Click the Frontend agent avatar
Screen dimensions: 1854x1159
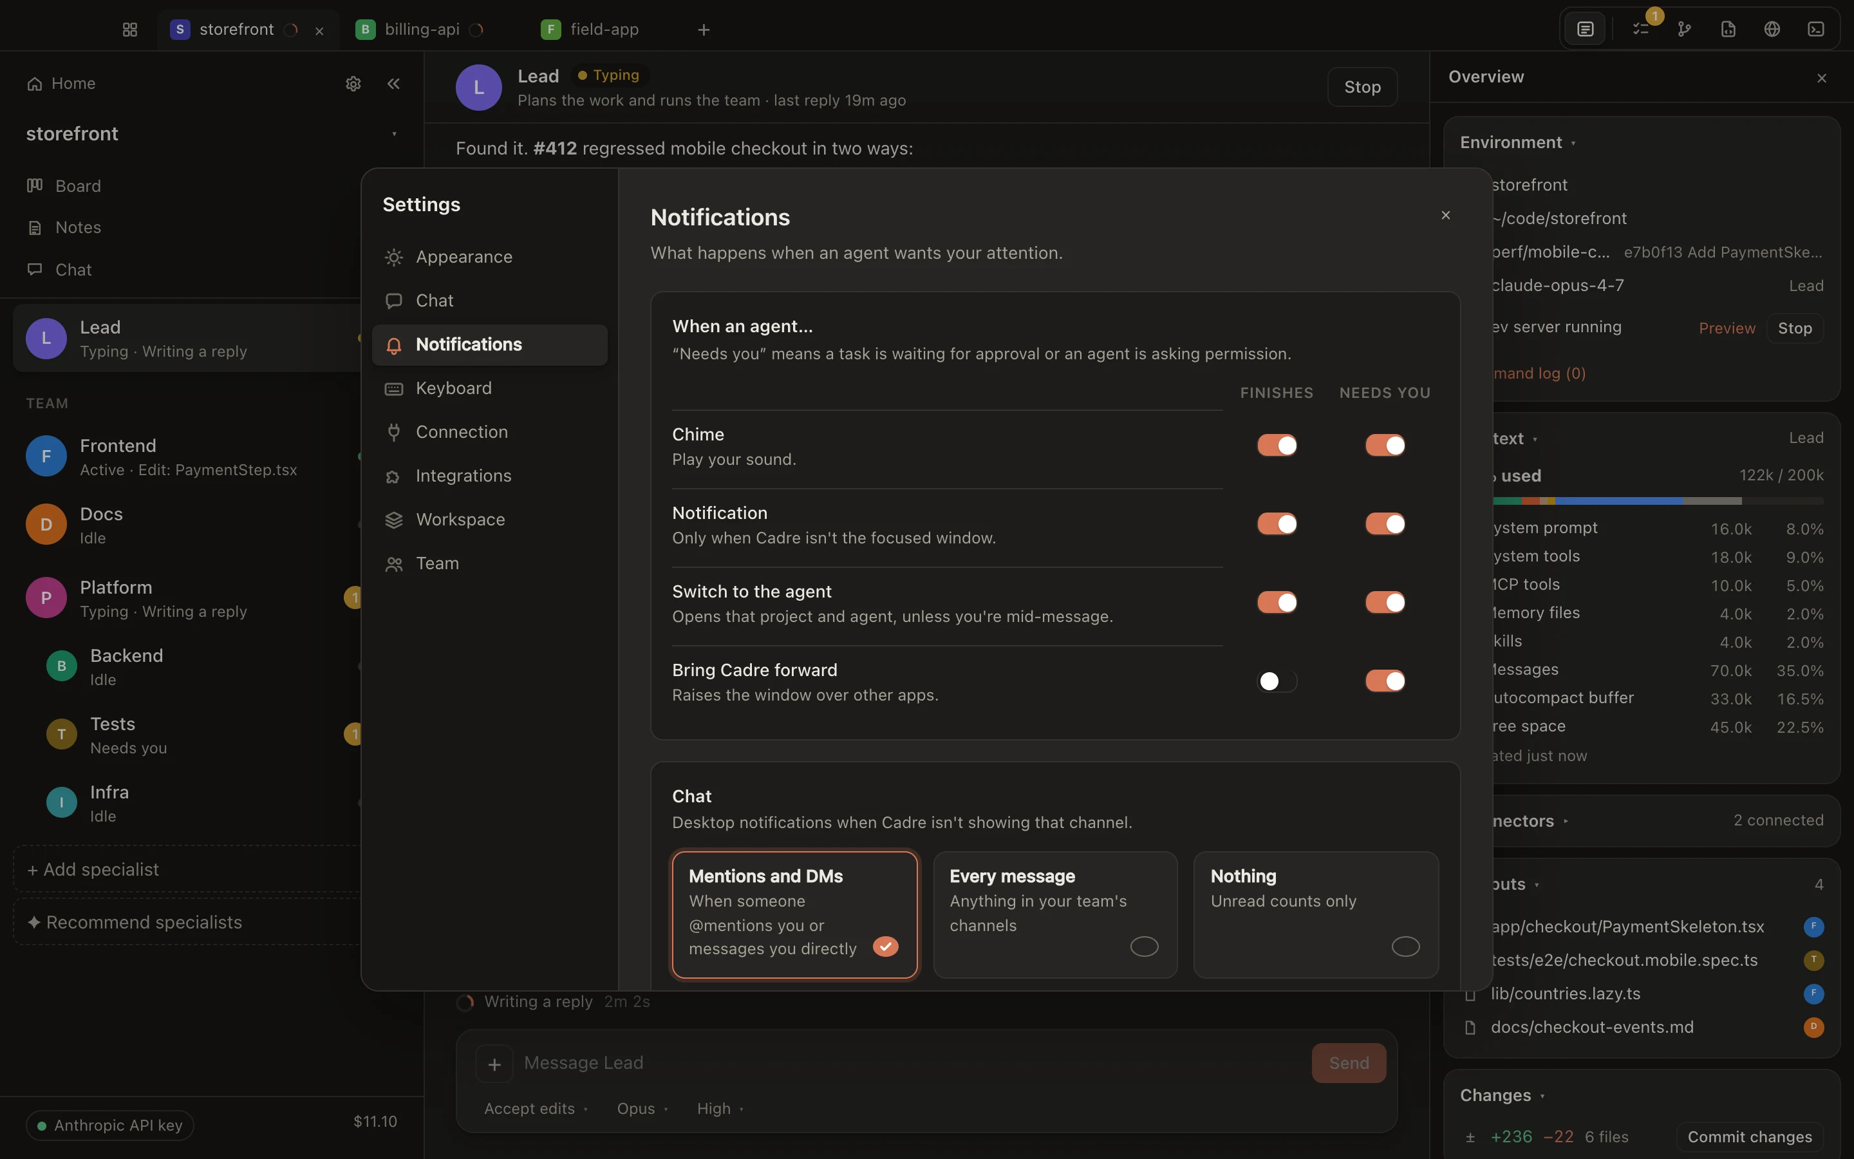pyautogui.click(x=46, y=456)
